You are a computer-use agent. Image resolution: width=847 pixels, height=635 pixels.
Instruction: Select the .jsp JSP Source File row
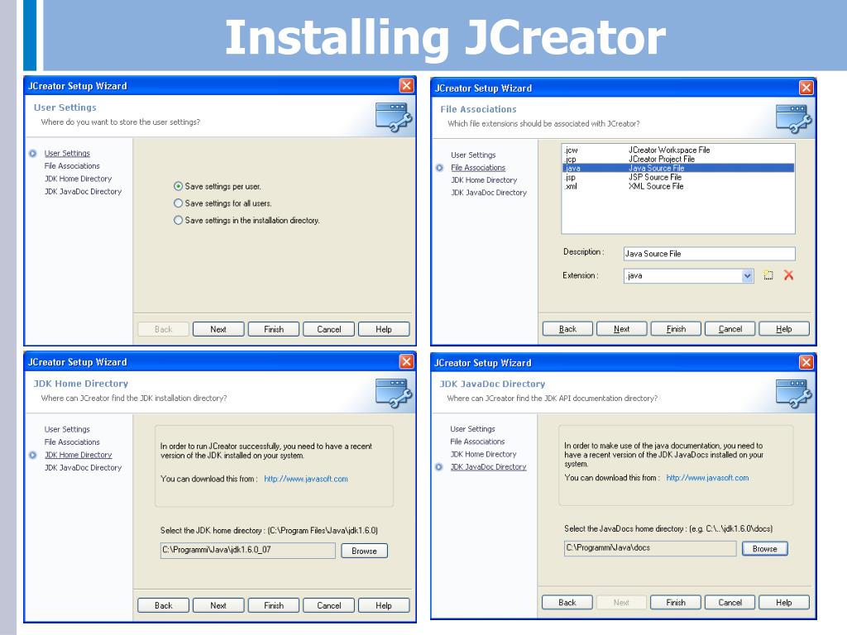pos(678,177)
